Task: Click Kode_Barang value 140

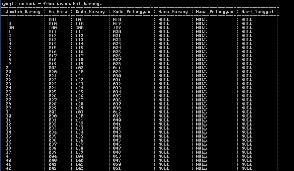Action: (79, 160)
